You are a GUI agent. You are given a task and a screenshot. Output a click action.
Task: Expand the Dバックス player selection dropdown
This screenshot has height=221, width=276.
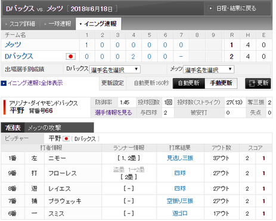coord(114,69)
